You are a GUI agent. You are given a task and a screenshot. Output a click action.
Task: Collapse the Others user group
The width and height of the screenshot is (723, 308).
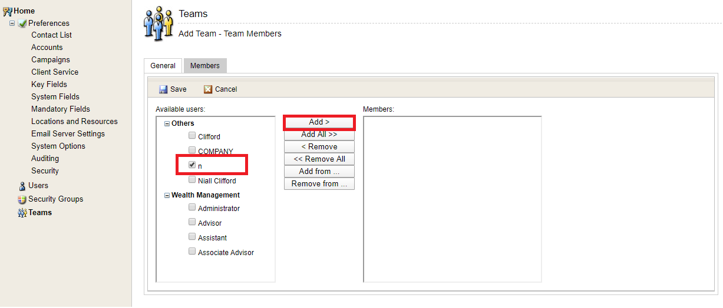click(x=167, y=124)
